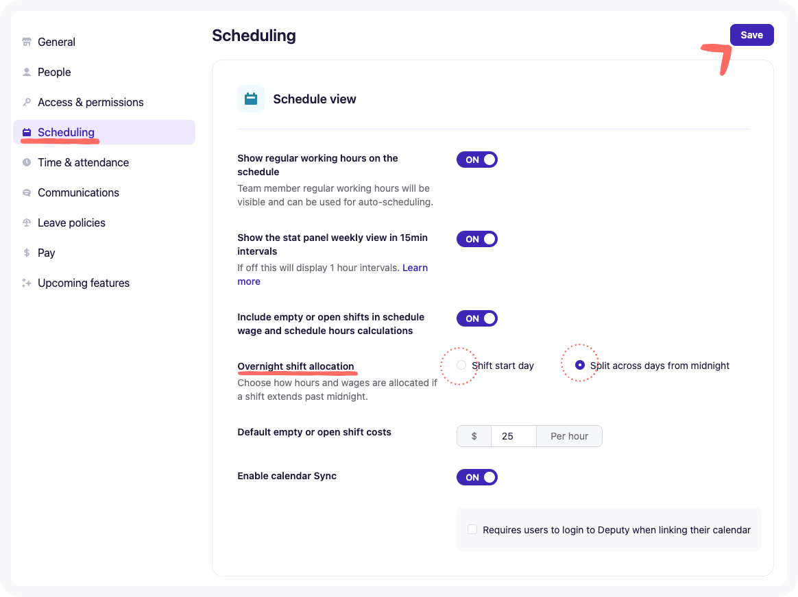Turn off 15min intervals stat panel view
The height and width of the screenshot is (597, 798).
click(477, 239)
